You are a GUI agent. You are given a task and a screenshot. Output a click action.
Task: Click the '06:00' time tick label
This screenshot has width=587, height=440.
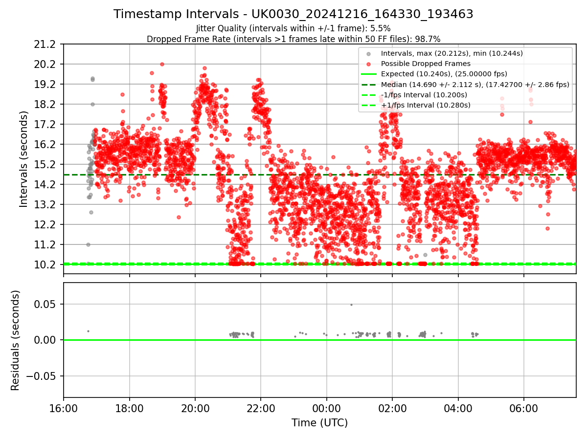[x=524, y=408]
